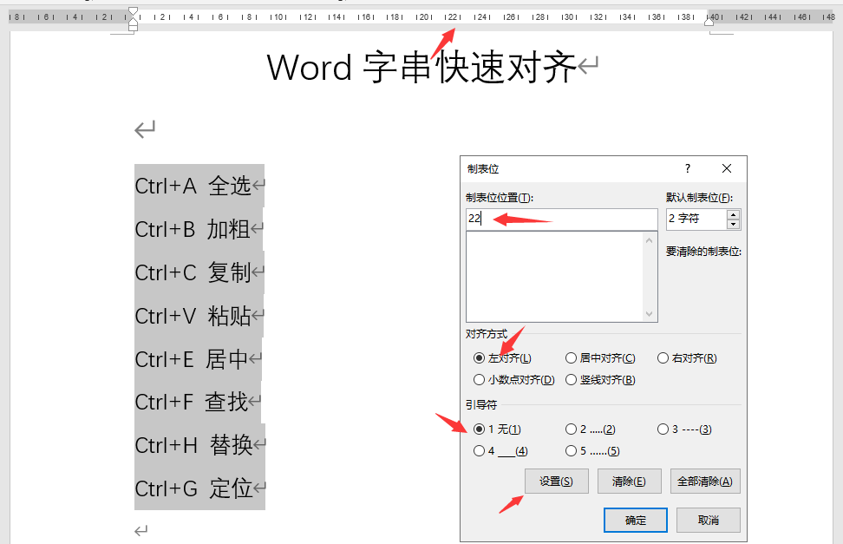Click the line Ctrl+C 复制

click(193, 272)
